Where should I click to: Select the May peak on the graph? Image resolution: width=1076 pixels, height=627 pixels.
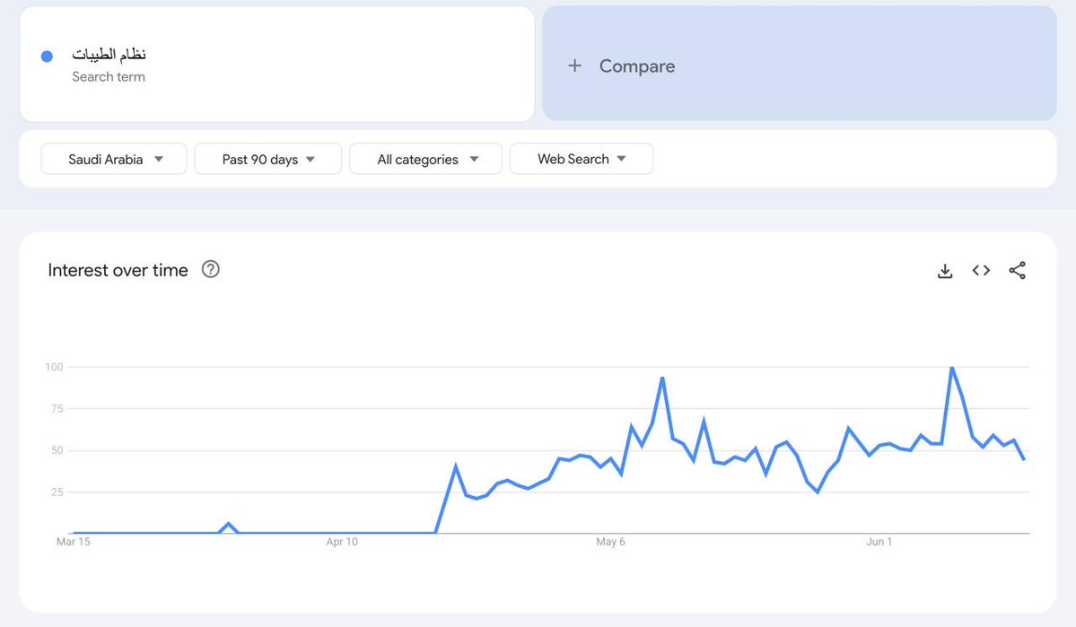(662, 378)
